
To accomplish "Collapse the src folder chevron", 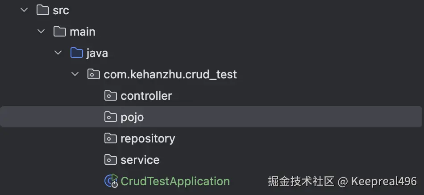I will pyautogui.click(x=24, y=10).
